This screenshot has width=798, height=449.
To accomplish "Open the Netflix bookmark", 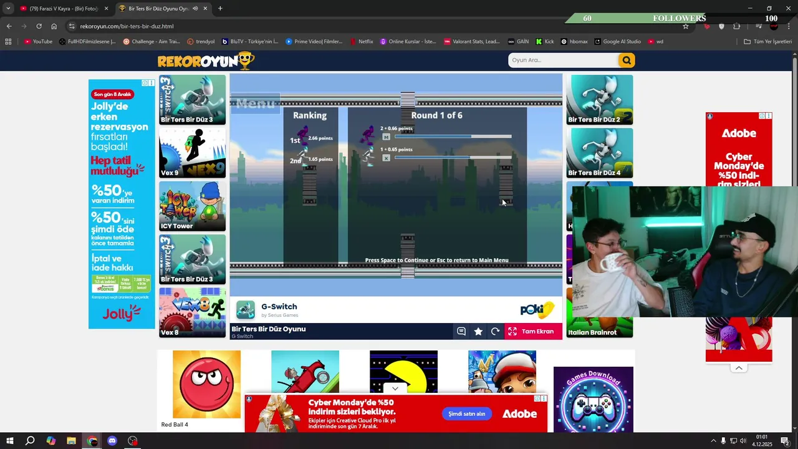I will (362, 42).
